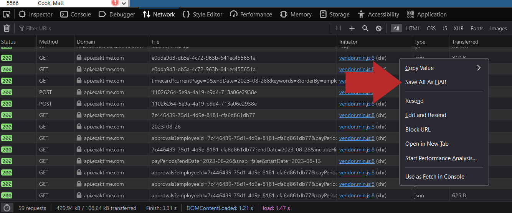
Task: Sort by Initiator column header
Action: pos(374,42)
